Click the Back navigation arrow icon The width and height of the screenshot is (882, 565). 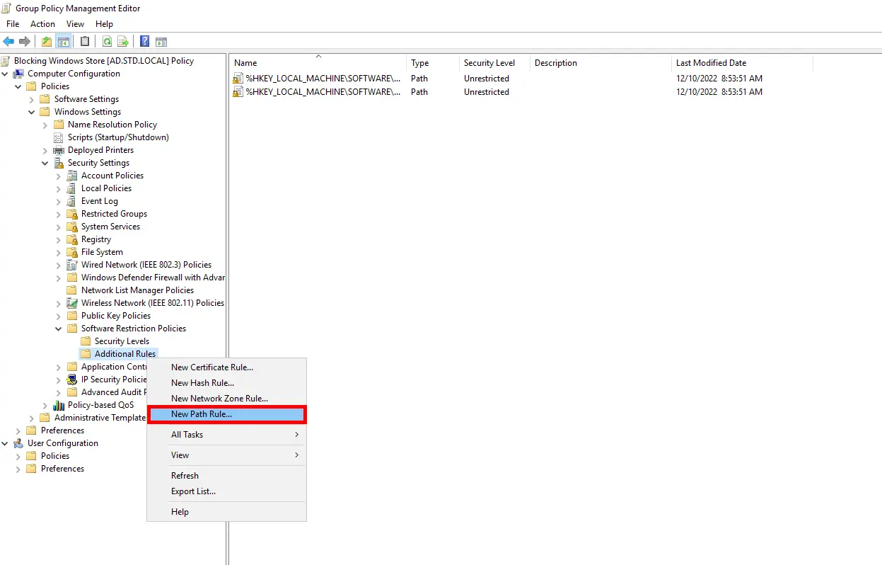[x=8, y=41]
